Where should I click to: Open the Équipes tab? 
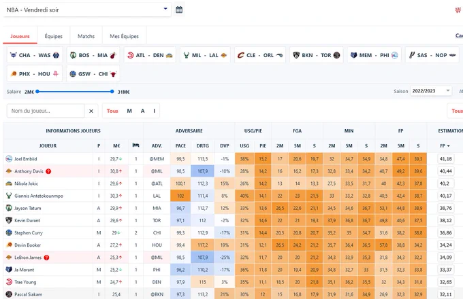point(53,36)
